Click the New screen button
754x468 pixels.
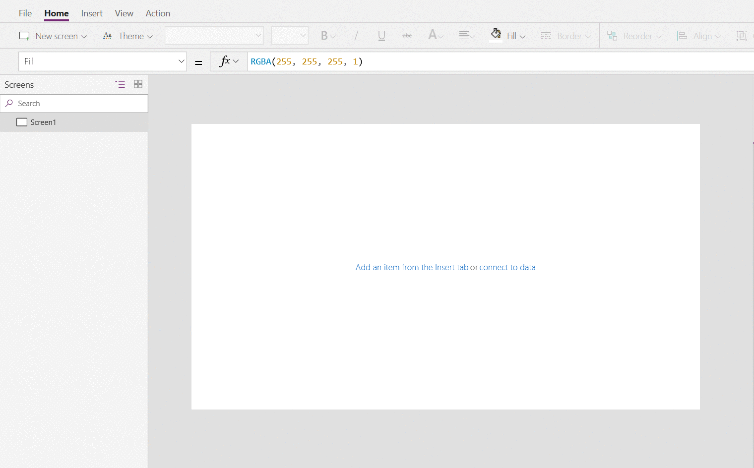coord(53,36)
